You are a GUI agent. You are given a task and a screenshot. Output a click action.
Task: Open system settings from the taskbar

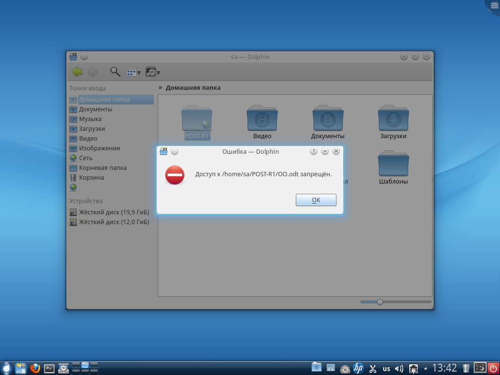click(63, 369)
